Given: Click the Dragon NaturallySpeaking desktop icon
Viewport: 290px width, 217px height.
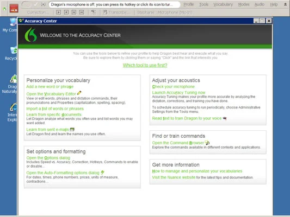Looking at the screenshot, I should pyautogui.click(x=10, y=84).
